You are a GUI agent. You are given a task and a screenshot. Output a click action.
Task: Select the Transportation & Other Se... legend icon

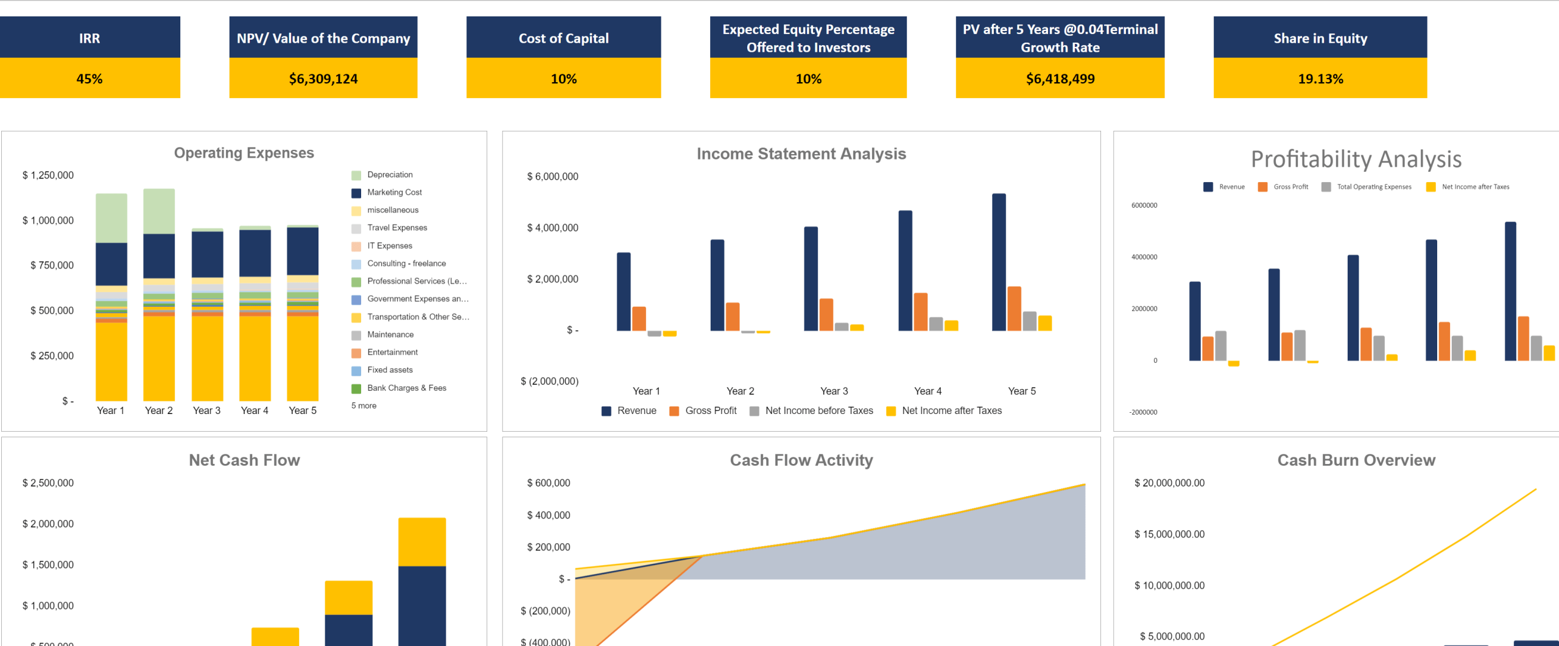tap(356, 317)
